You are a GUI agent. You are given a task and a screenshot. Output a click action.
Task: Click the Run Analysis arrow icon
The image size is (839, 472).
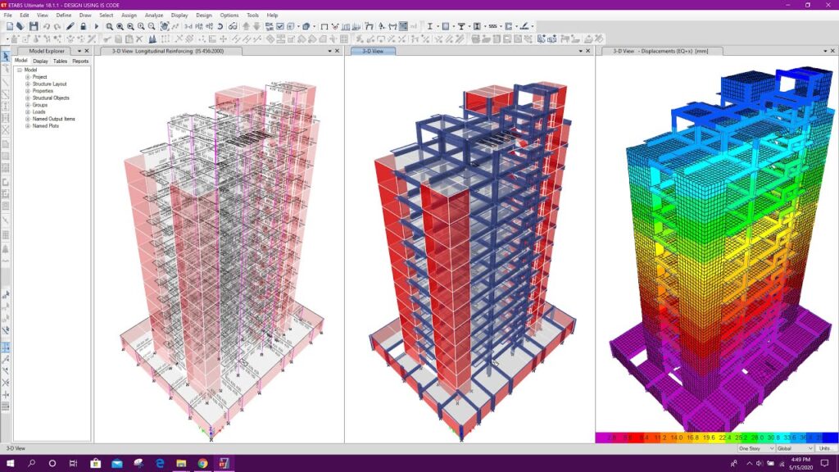point(97,25)
